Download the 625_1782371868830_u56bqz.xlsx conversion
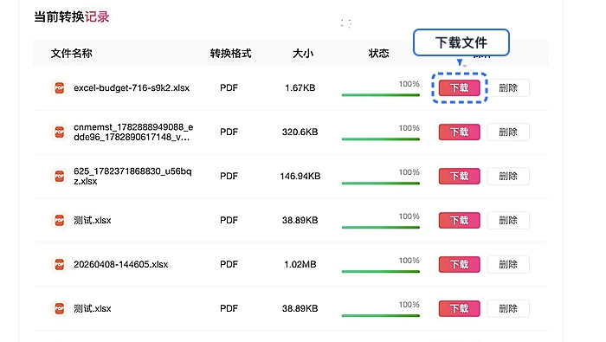606x342 pixels. pos(459,176)
